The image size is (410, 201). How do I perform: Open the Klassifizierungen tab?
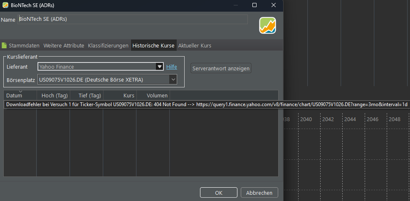(x=108, y=45)
